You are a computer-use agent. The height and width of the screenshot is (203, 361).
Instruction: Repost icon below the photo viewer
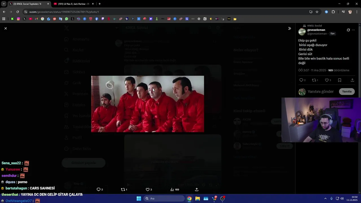123,189
